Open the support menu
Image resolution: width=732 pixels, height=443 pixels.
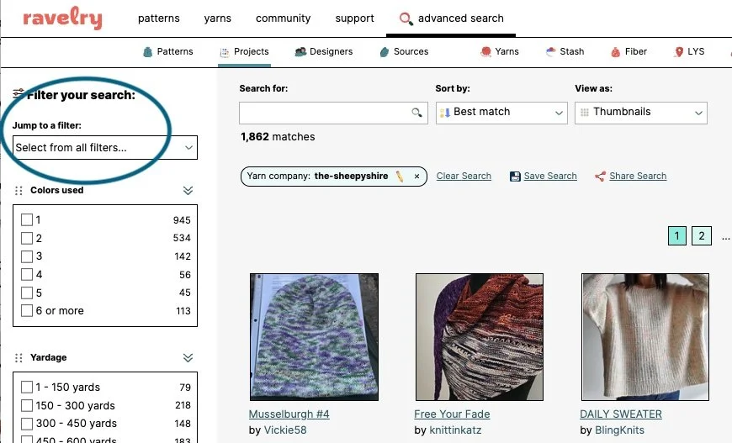[x=355, y=18]
